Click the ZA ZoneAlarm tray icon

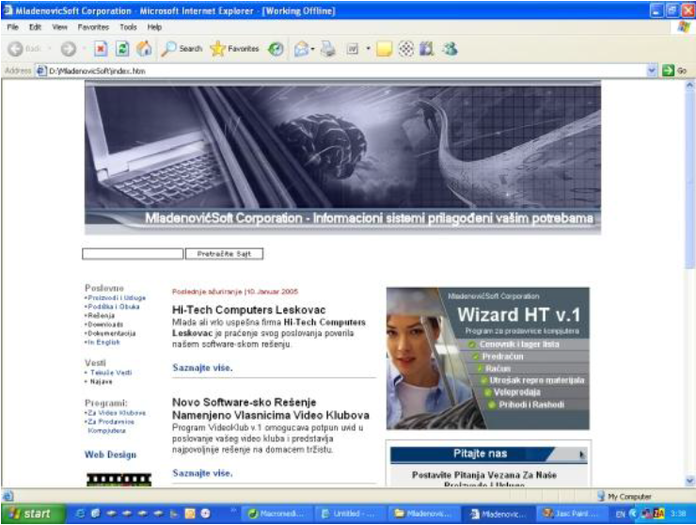(x=658, y=514)
